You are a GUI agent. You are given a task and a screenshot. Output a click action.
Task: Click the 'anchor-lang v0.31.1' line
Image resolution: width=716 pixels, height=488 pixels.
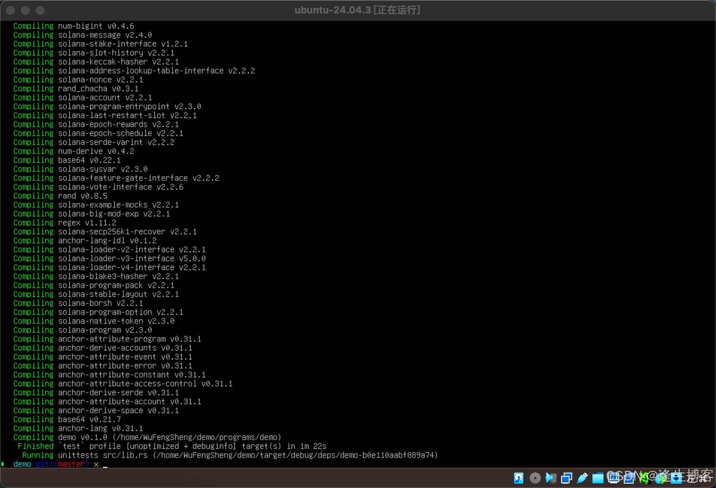101,428
